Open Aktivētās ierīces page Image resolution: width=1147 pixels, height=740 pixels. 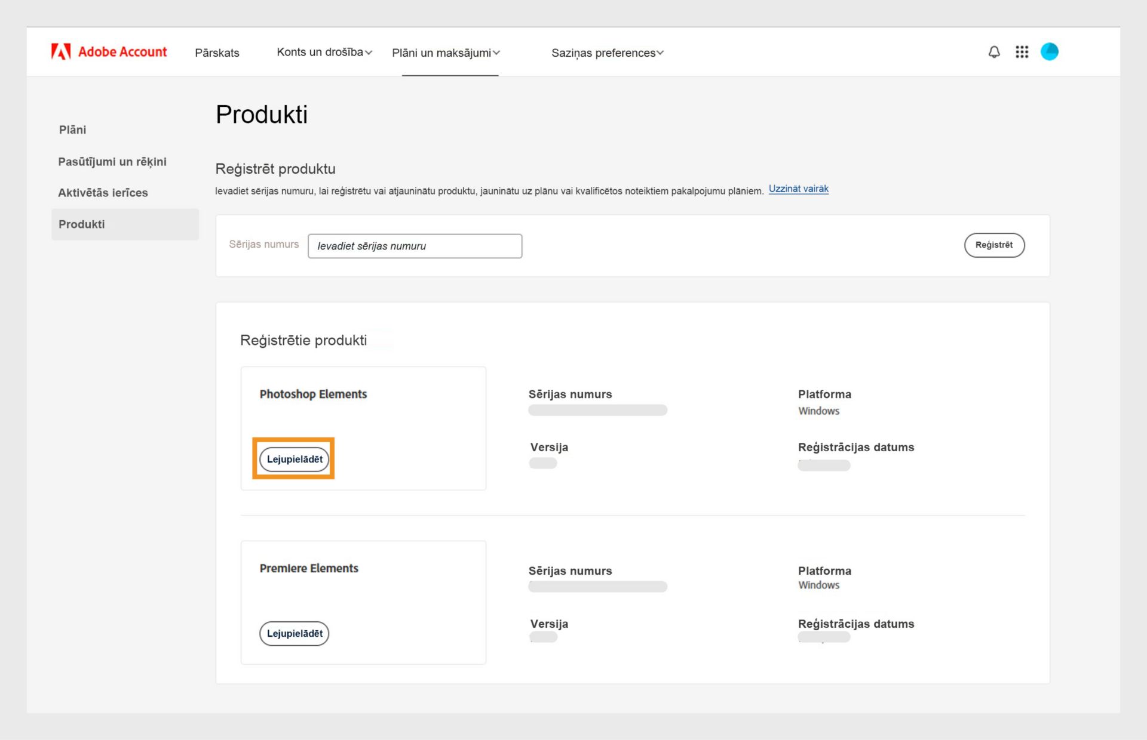103,193
